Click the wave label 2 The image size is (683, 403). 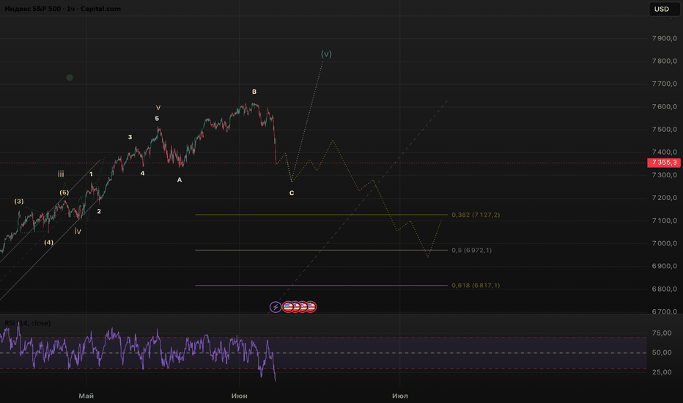99,211
